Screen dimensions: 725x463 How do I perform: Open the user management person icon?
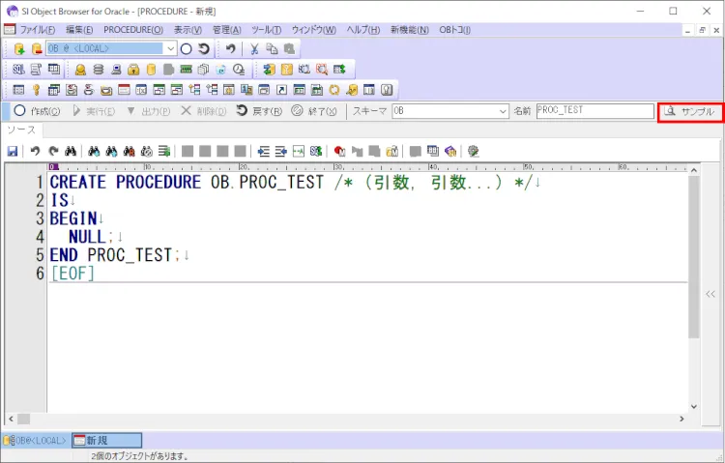[80, 70]
